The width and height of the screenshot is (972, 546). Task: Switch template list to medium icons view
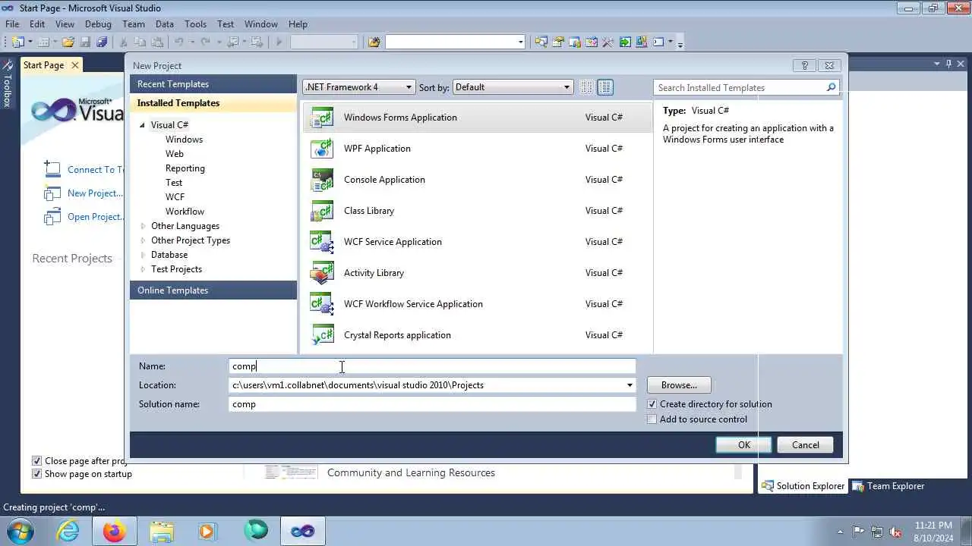click(605, 87)
